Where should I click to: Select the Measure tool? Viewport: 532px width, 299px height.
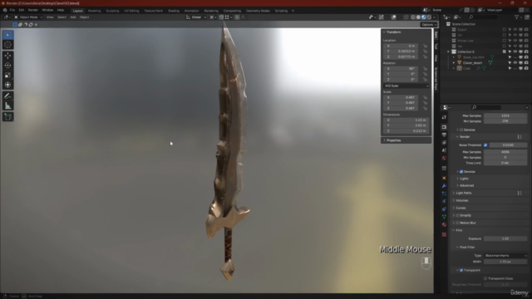pos(7,106)
